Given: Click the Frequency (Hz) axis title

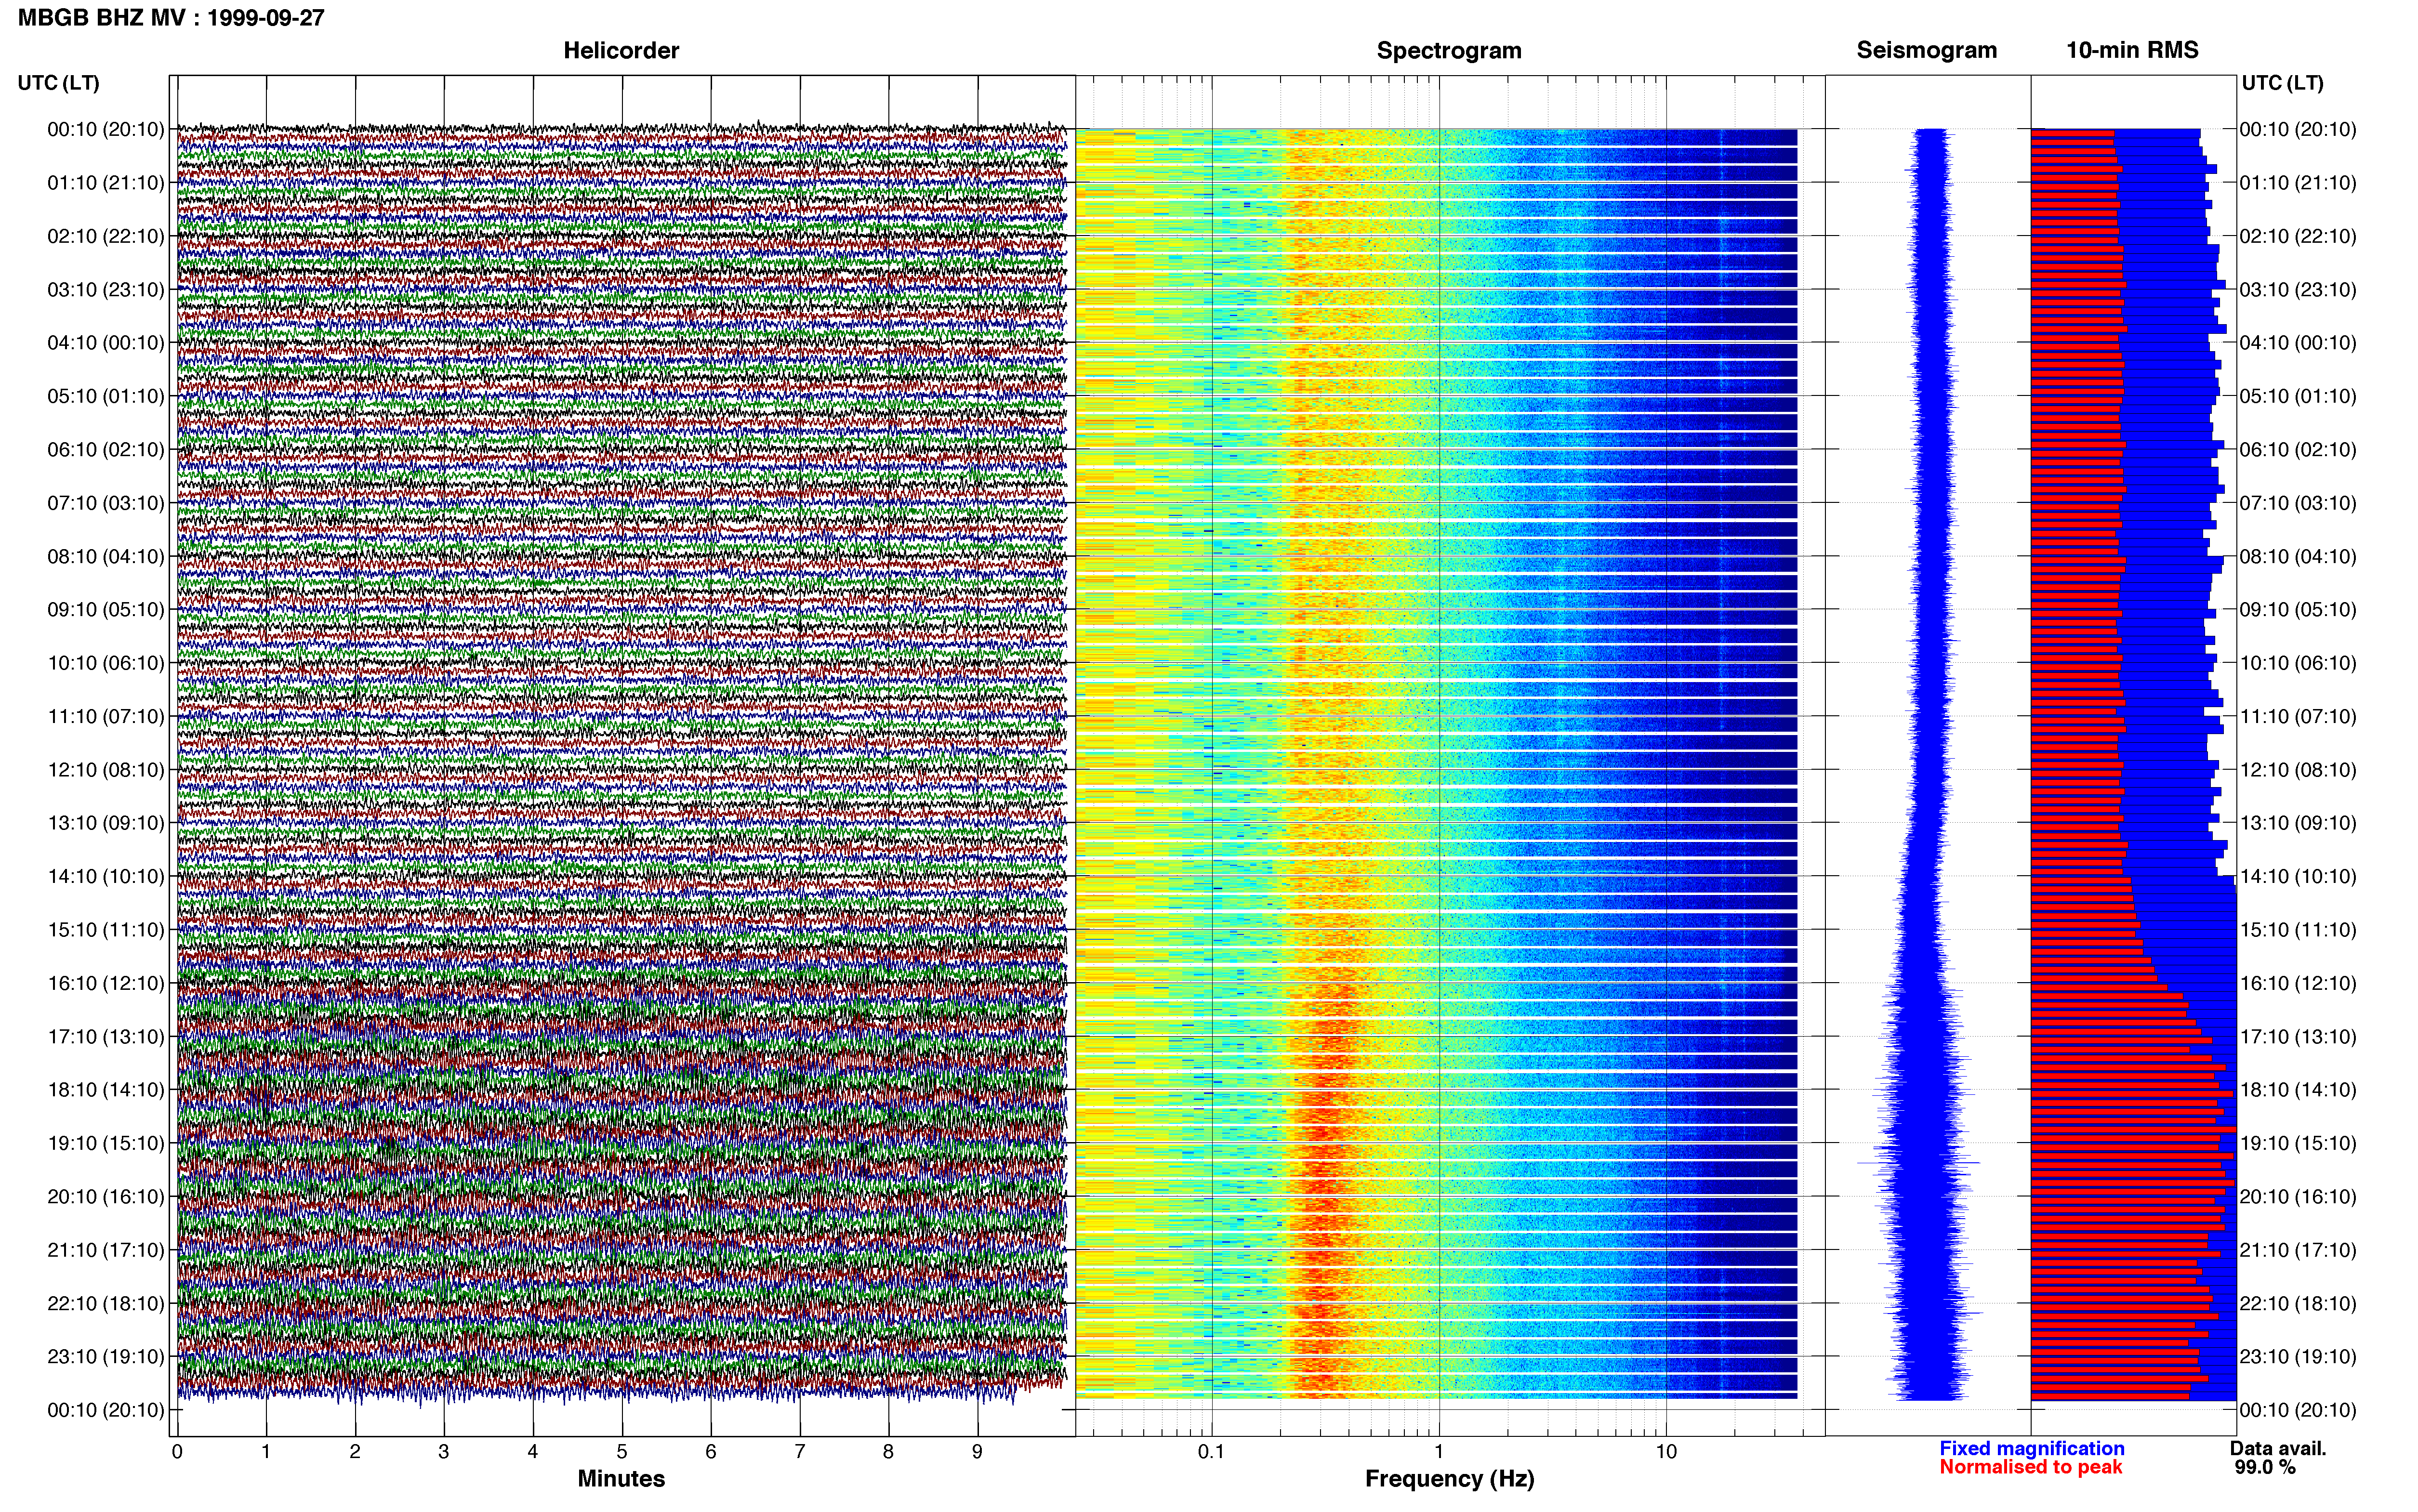Looking at the screenshot, I should (x=1449, y=1479).
